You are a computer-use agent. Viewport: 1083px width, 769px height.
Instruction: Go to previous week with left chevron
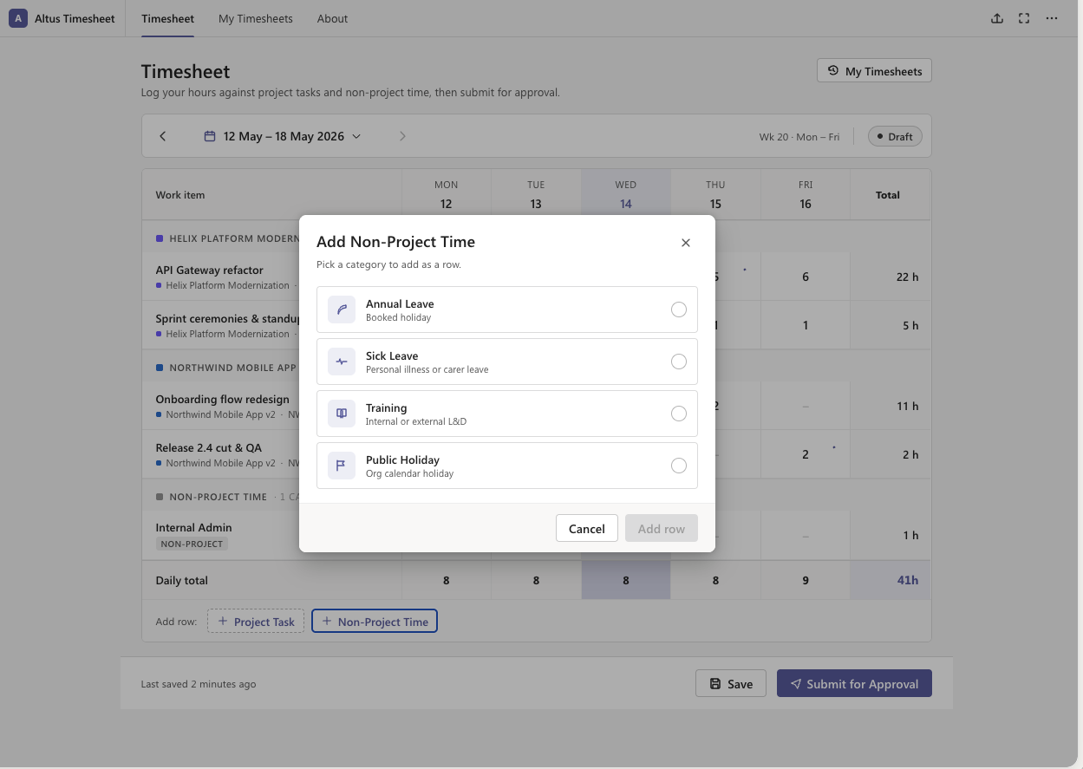[x=162, y=136]
